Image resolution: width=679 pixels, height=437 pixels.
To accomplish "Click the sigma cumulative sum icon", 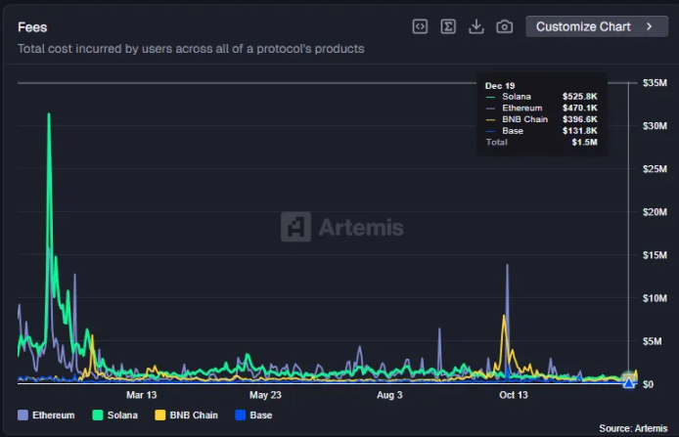I will point(448,26).
